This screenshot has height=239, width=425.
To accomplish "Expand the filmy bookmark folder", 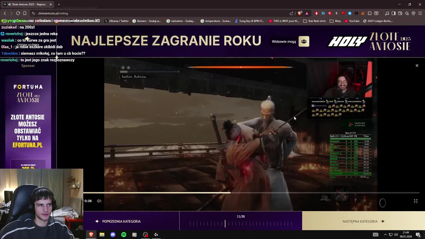I will [335, 21].
